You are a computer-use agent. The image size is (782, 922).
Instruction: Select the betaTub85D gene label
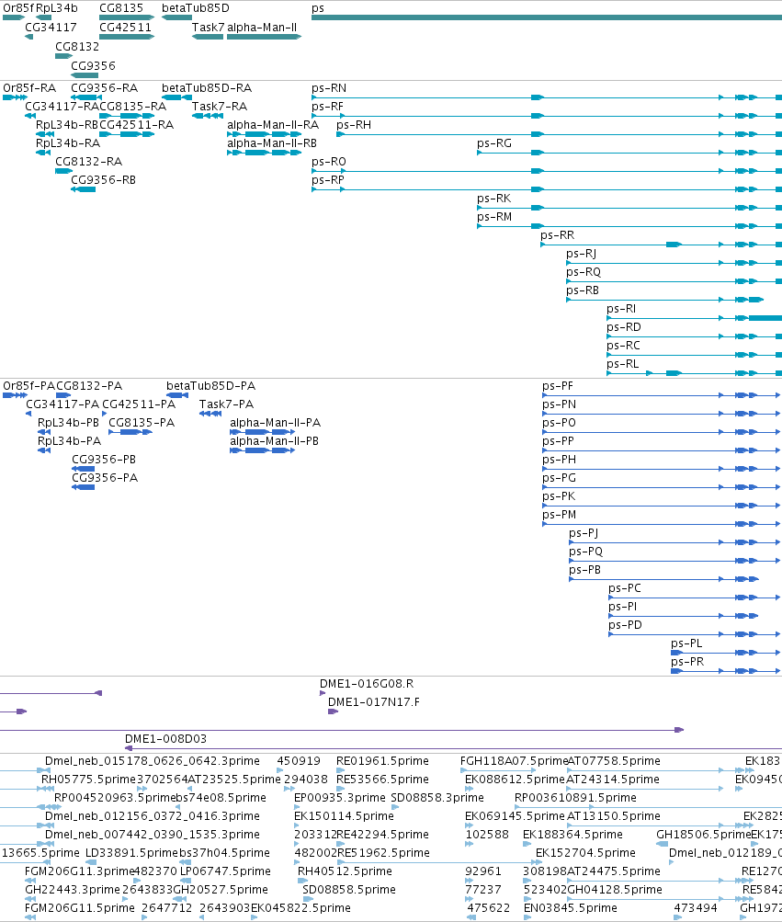click(x=195, y=8)
